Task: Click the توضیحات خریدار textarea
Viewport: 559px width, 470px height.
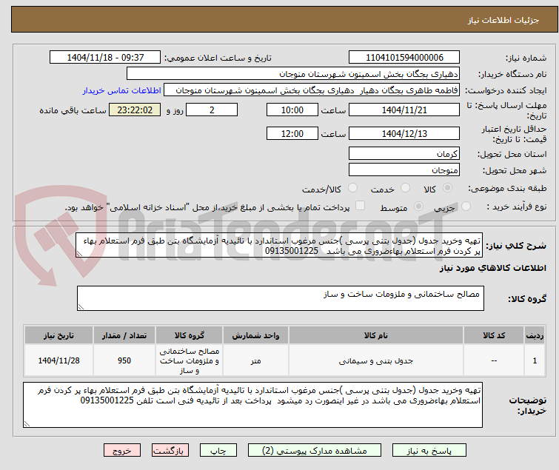Action: [x=252, y=405]
